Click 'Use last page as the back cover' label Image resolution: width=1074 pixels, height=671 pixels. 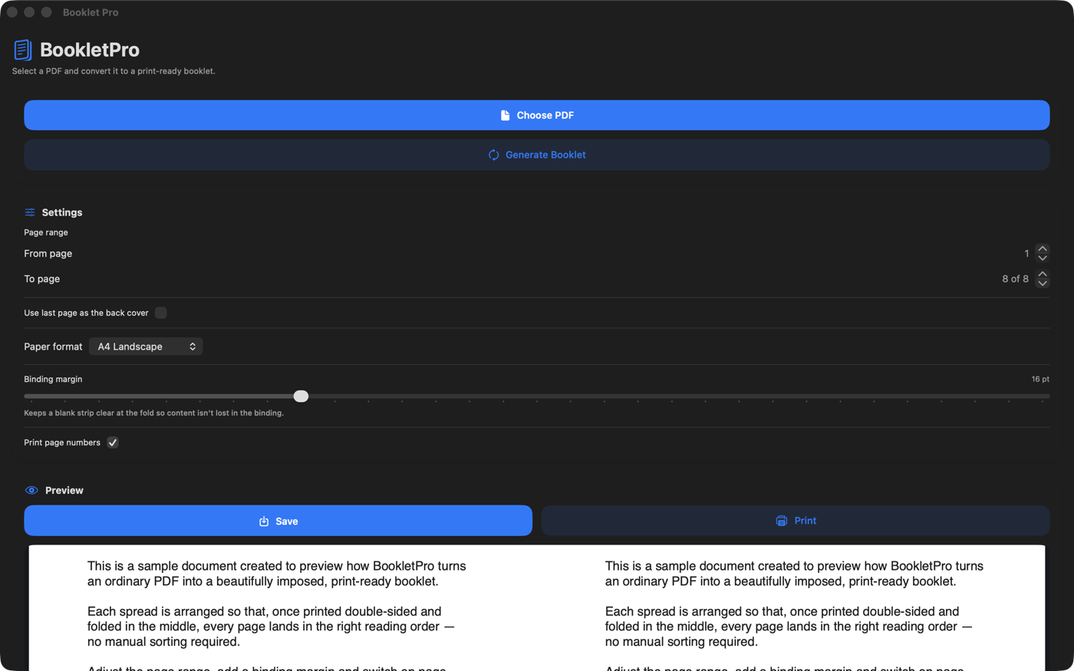pos(86,313)
